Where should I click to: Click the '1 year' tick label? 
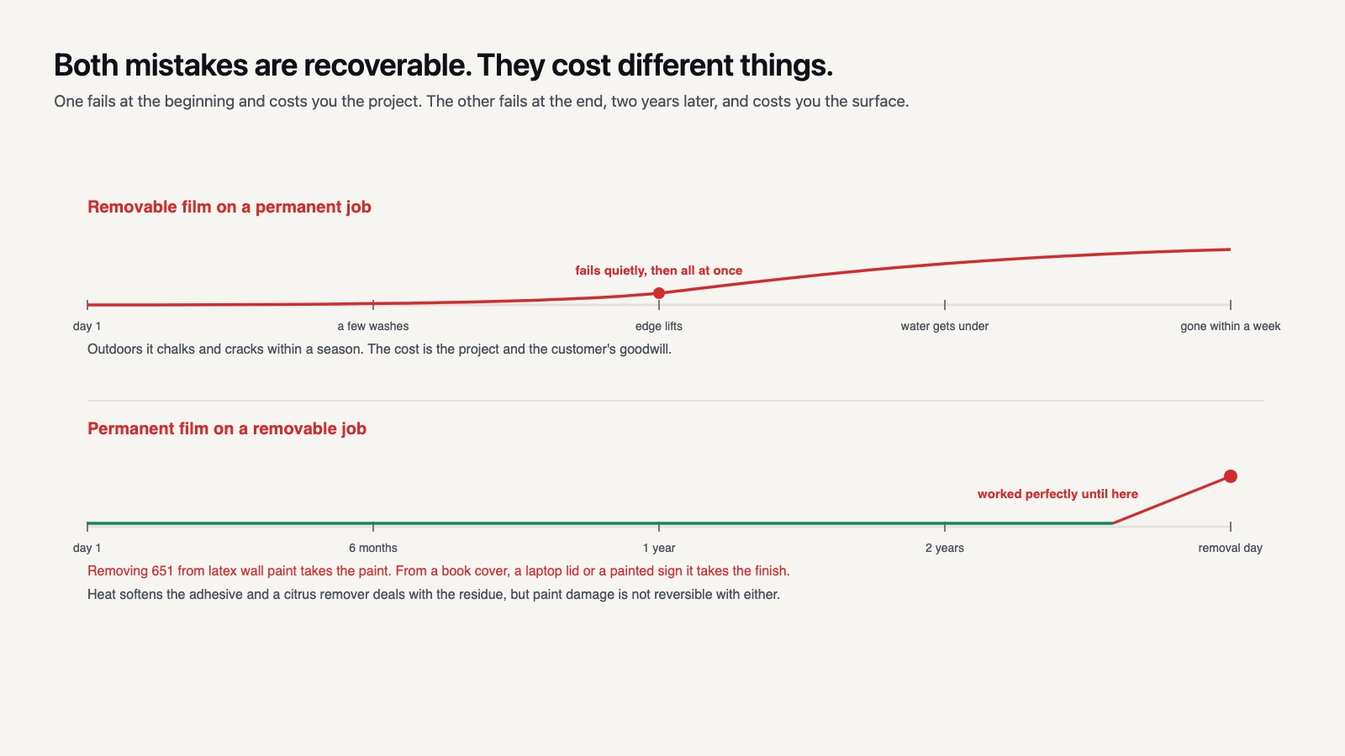coord(659,548)
